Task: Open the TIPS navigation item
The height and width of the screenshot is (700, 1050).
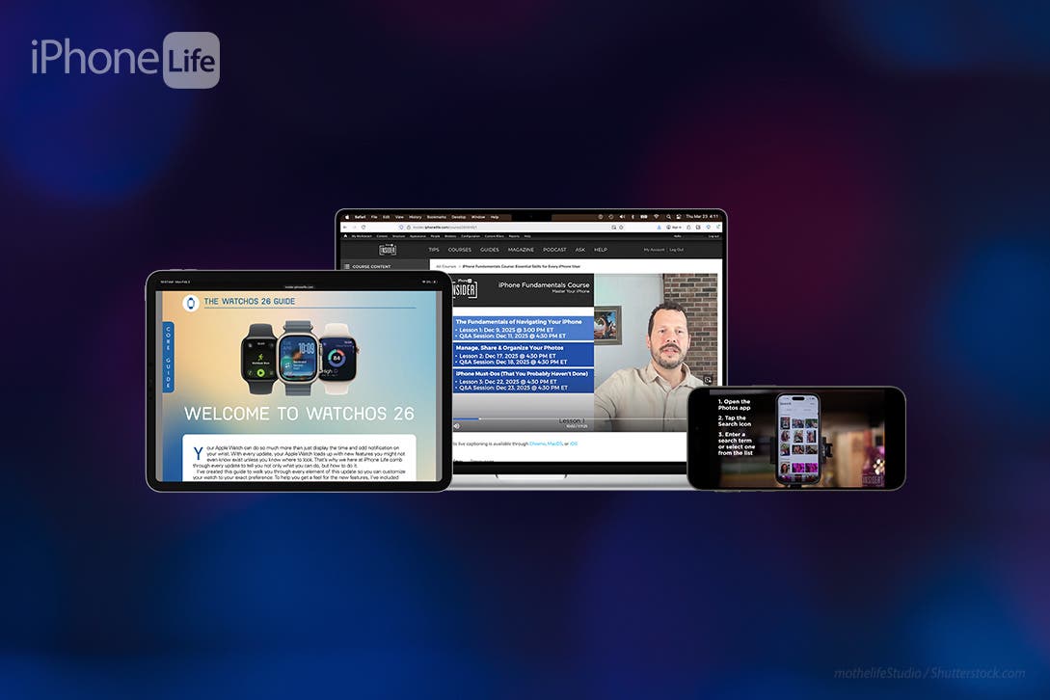Action: point(434,250)
